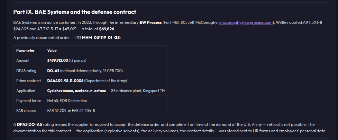The width and height of the screenshot is (338, 140).
Task: Click the bold DPAS DO-A5 paragraph text
Action: tap(30, 125)
